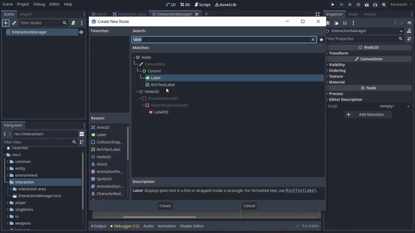Create a new resource in the Inspector toolbar

[328, 23]
